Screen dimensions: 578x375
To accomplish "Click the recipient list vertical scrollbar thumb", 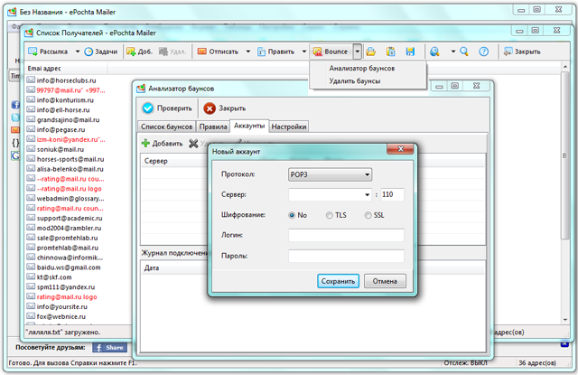I will tap(564, 155).
